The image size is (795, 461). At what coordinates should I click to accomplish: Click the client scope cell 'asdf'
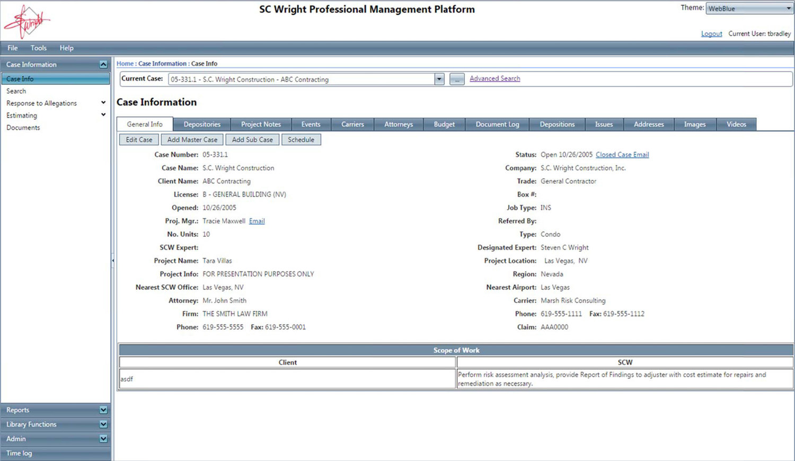click(x=287, y=379)
